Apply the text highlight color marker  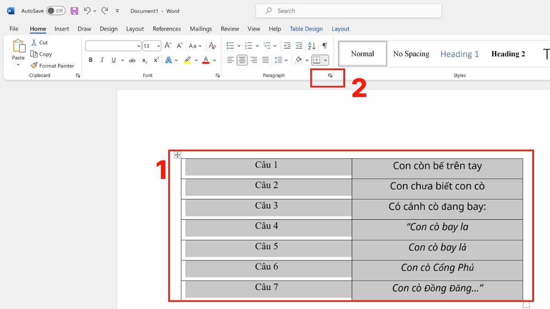point(187,60)
